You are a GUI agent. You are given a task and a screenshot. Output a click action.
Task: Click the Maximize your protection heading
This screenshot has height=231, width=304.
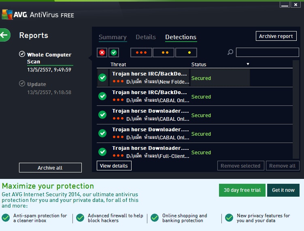48,186
